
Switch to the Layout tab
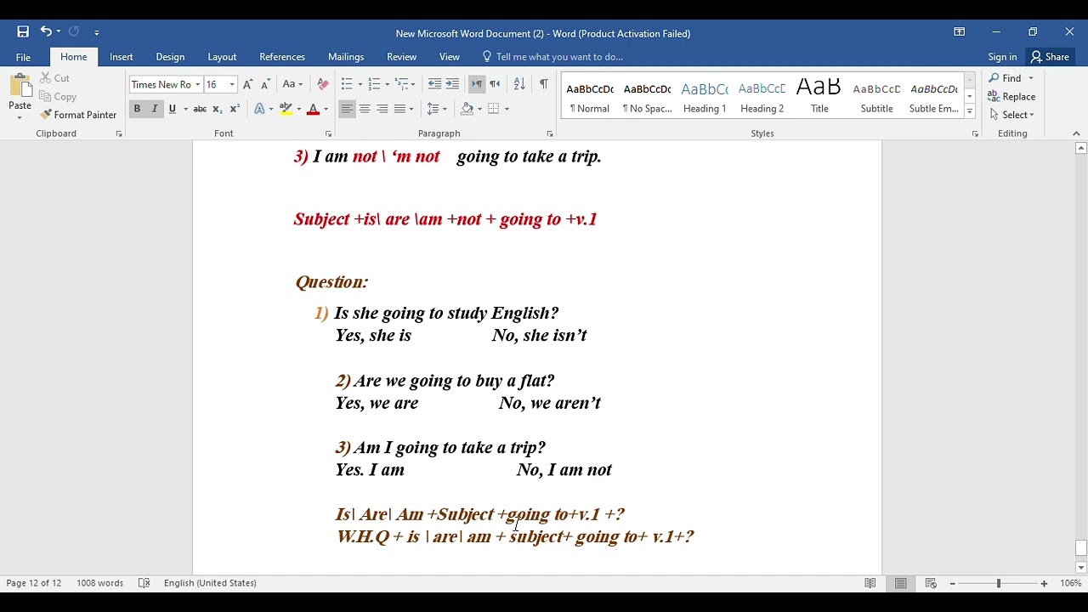pyautogui.click(x=222, y=57)
